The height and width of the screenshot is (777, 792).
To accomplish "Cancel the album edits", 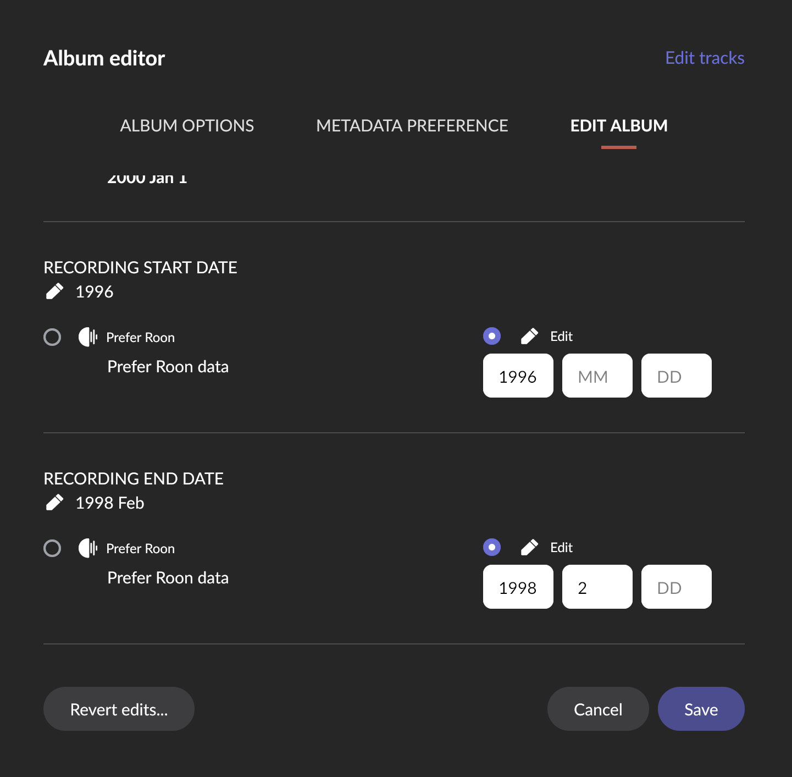I will (x=598, y=709).
